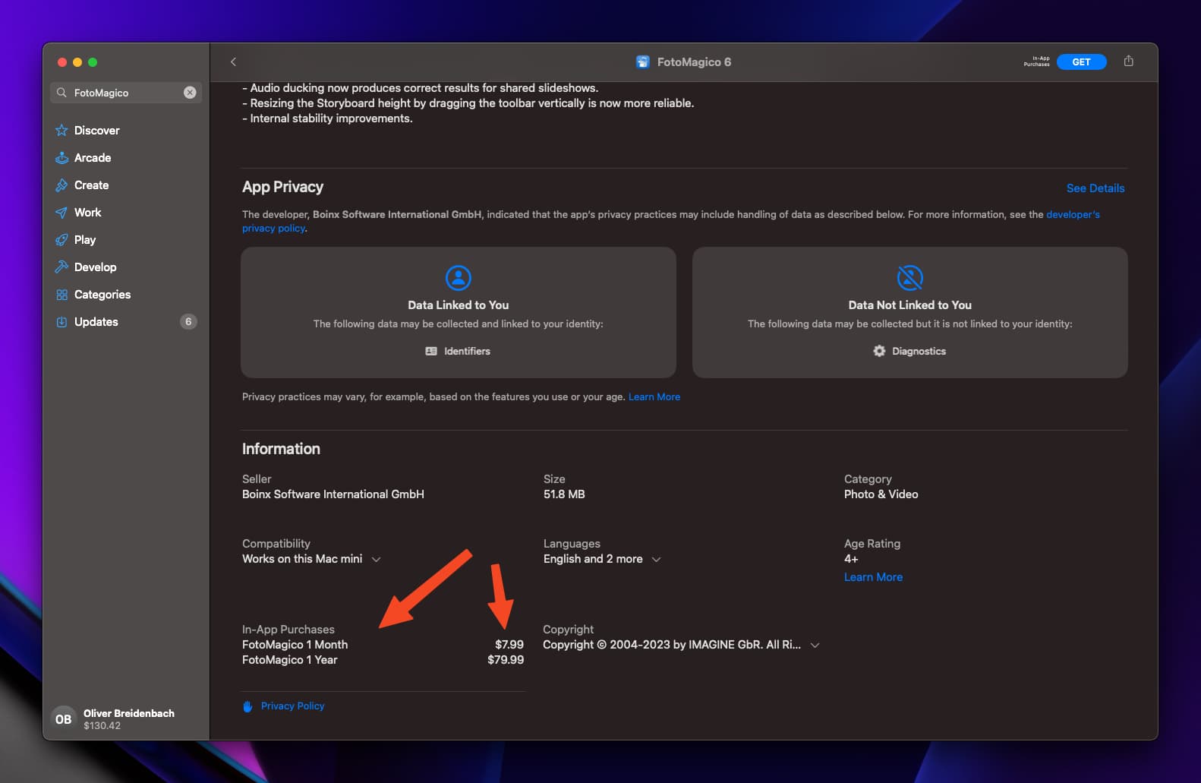Click the Audio ducking release note line
The image size is (1201, 783).
tap(420, 88)
